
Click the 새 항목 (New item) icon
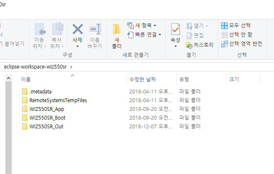tap(131, 25)
